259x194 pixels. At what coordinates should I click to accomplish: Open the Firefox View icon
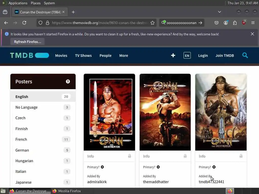pos(5,12)
